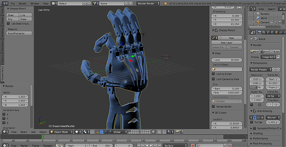Add a render preset with plus icon

tap(274, 69)
